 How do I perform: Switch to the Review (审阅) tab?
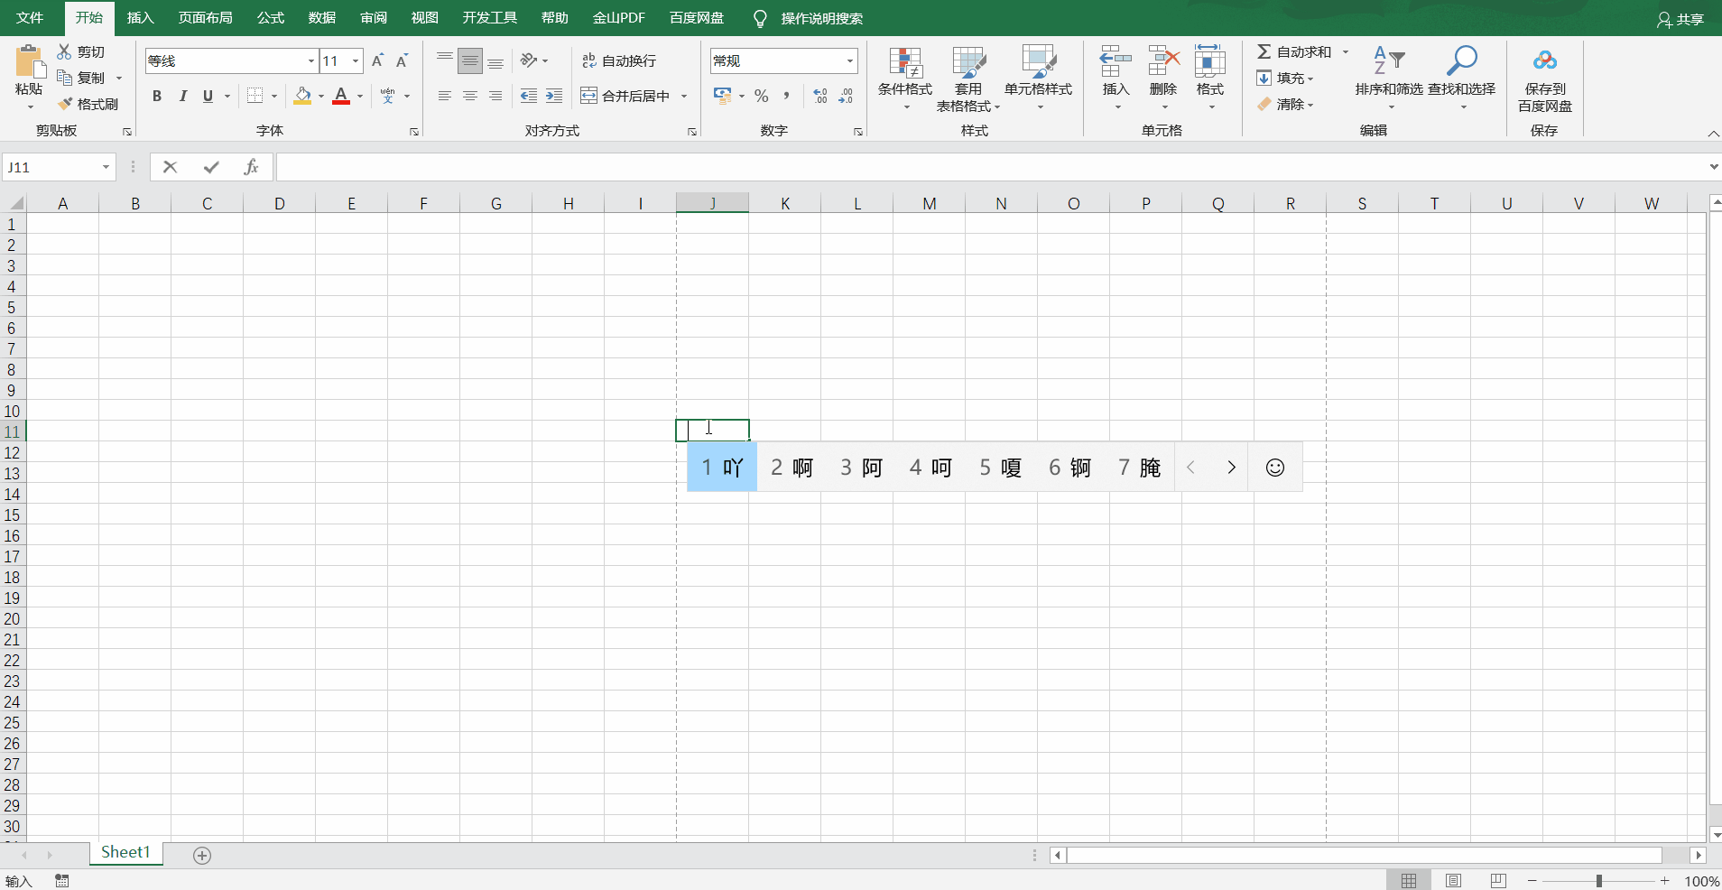tap(374, 18)
